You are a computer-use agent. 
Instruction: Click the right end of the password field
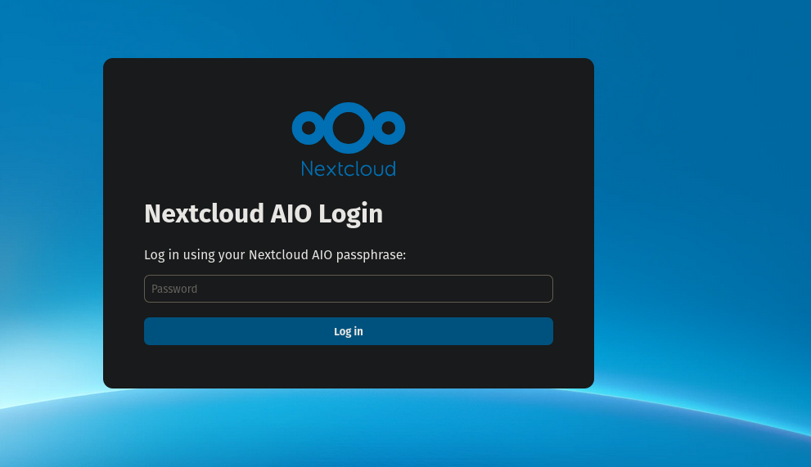[x=540, y=289]
